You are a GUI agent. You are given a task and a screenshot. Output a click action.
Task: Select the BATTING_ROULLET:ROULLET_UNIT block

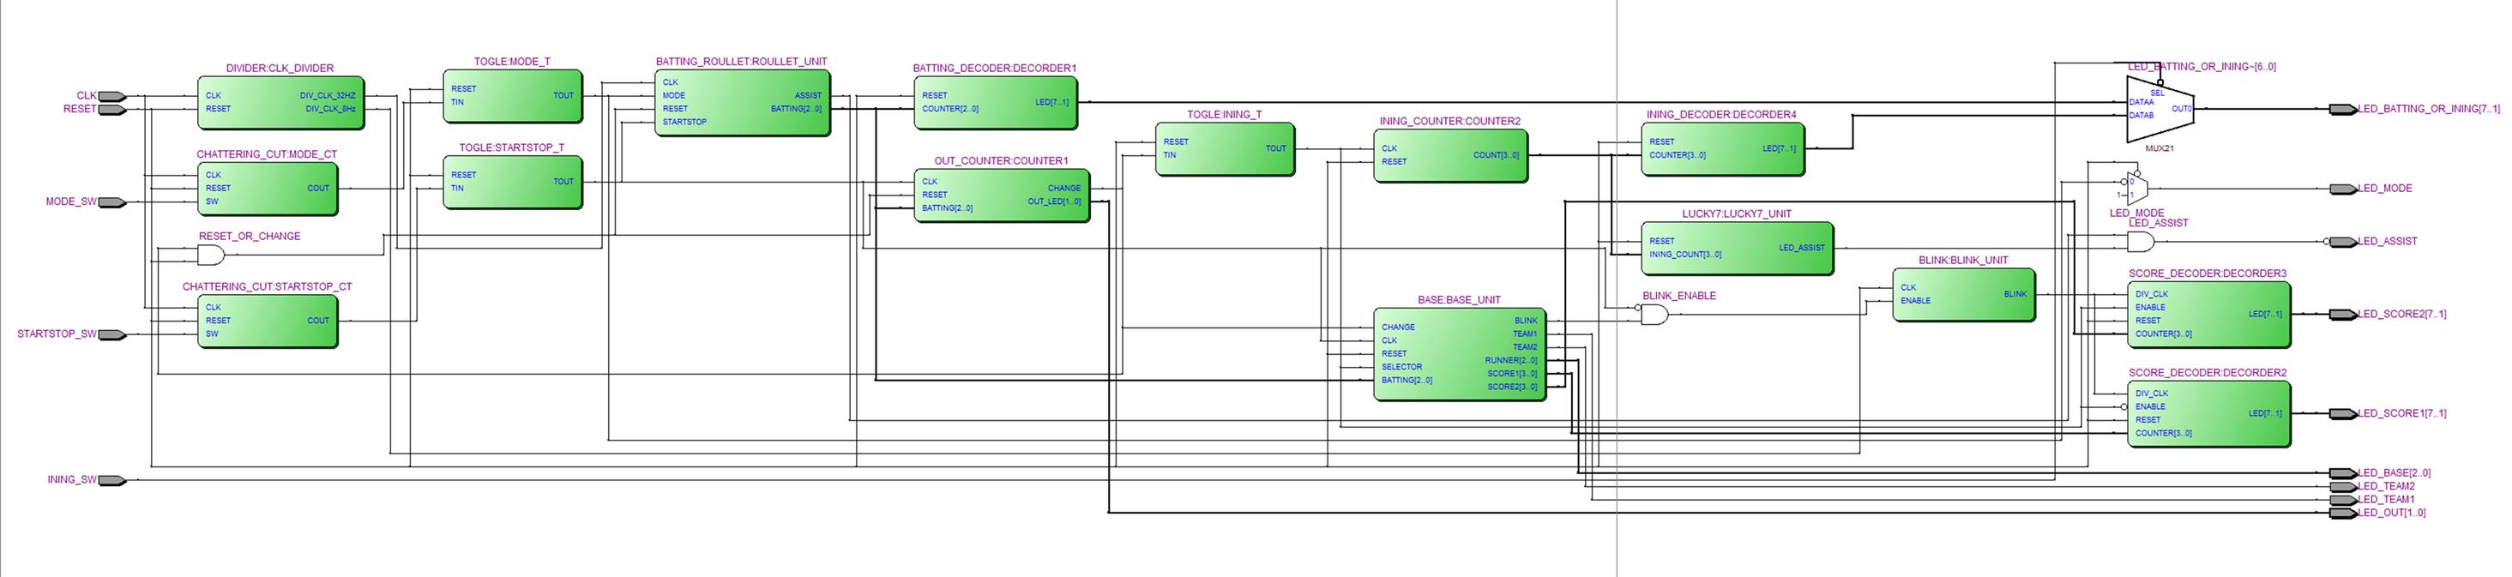click(742, 102)
